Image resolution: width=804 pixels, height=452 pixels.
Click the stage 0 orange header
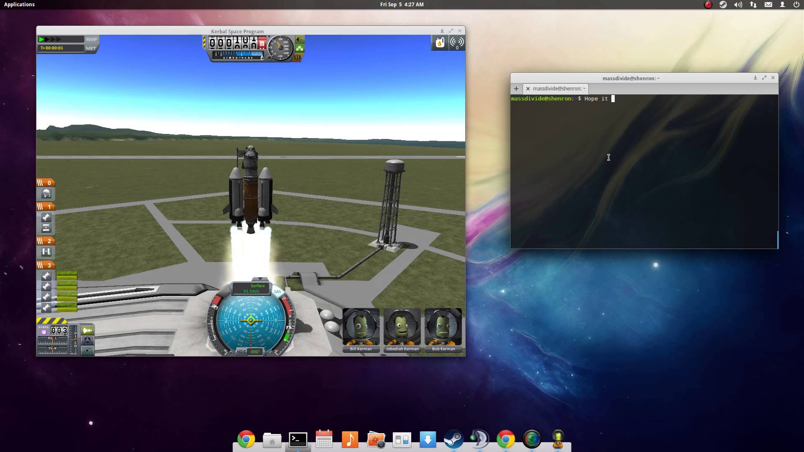coord(46,183)
